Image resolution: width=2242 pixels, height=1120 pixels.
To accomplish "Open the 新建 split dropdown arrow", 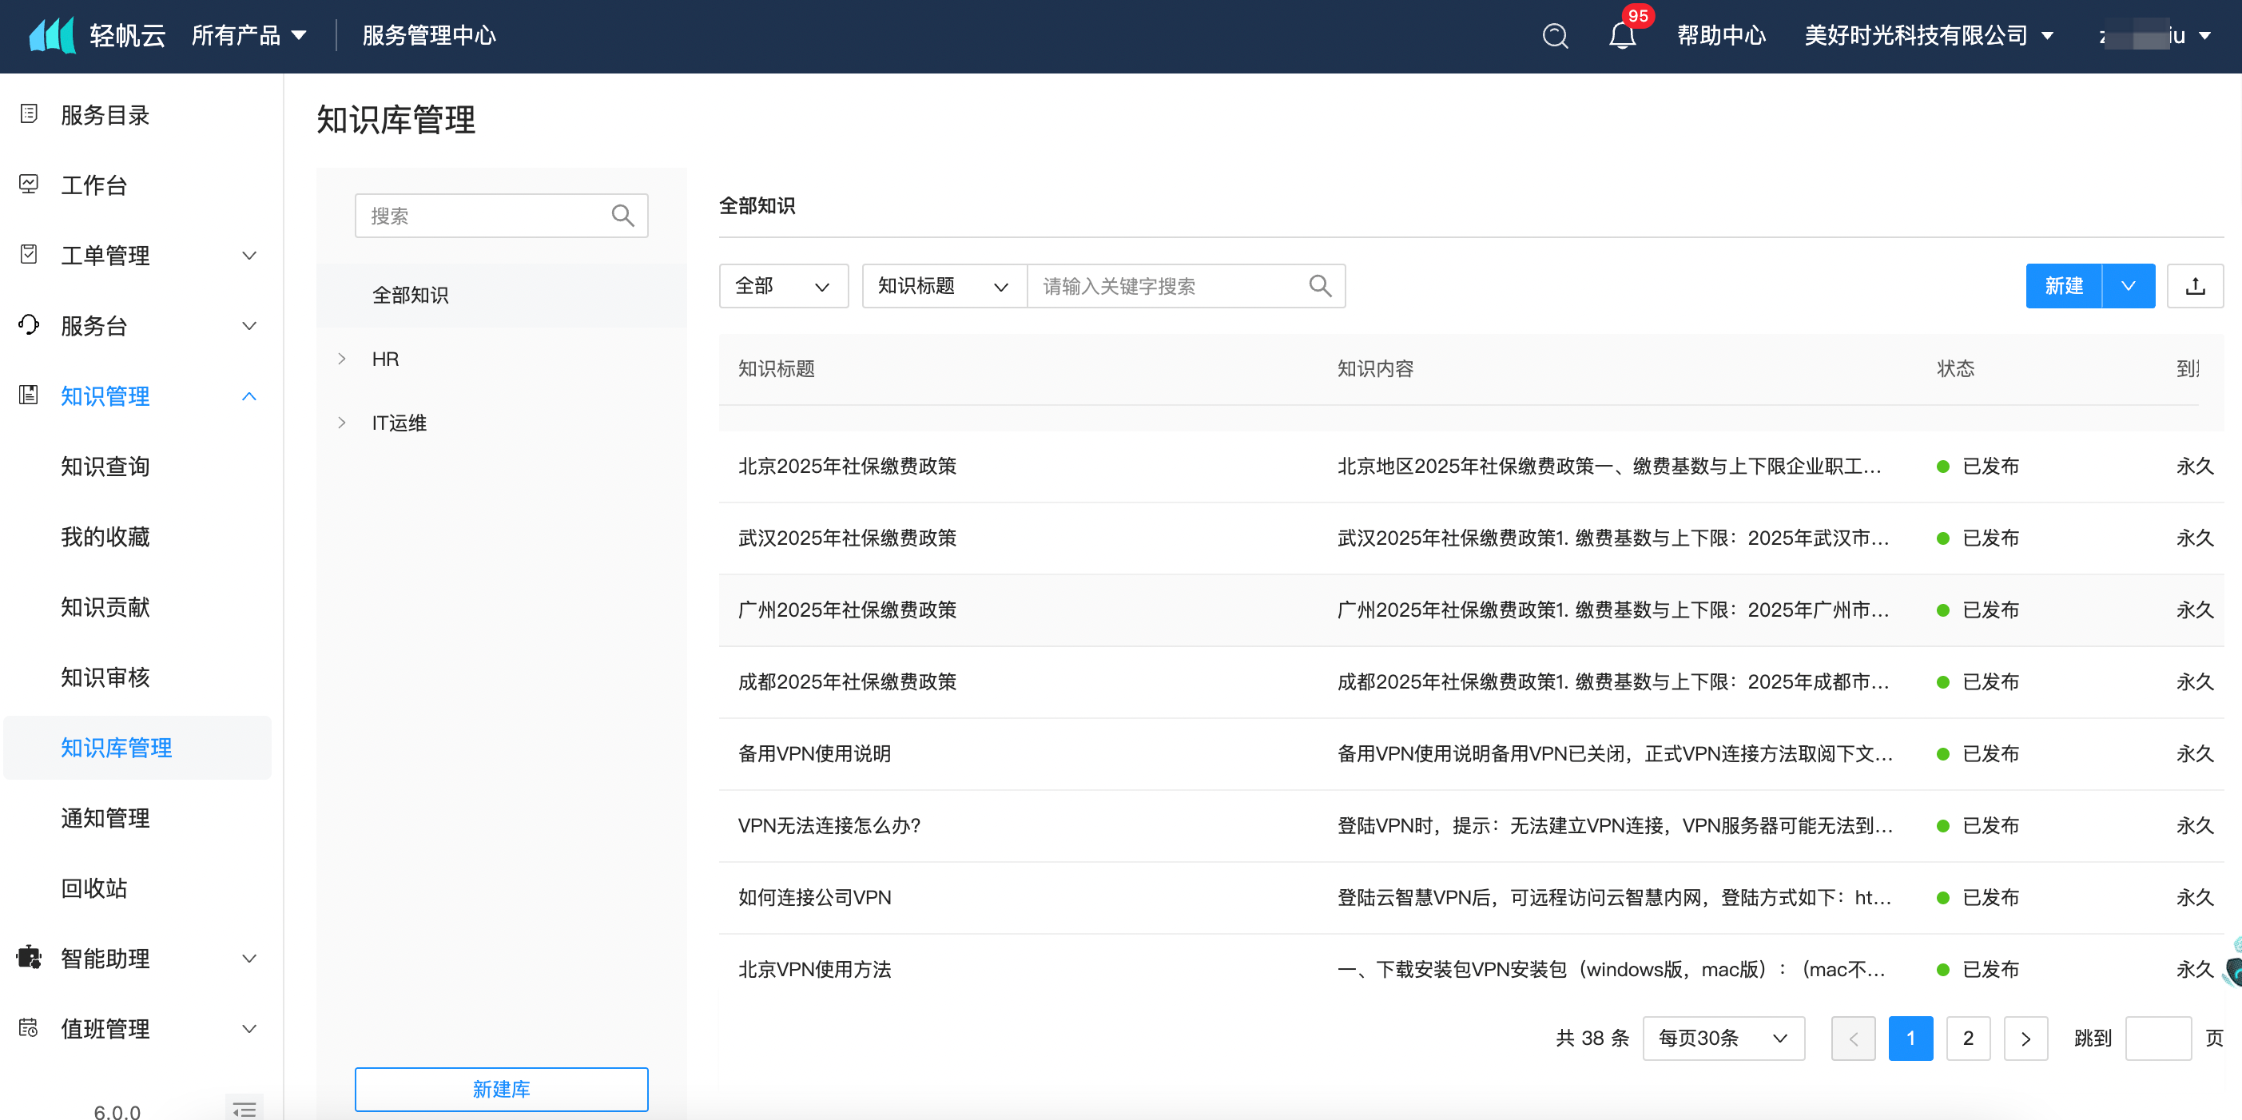I will click(x=2128, y=285).
